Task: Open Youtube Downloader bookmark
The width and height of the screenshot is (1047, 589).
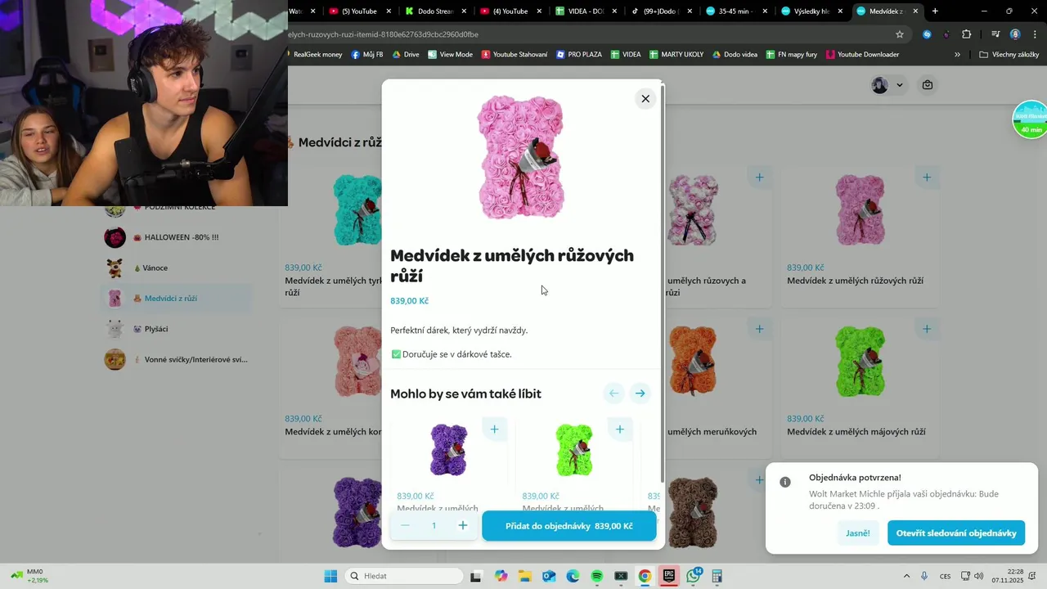Action: coord(862,55)
